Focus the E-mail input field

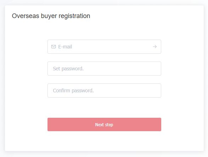(104, 47)
